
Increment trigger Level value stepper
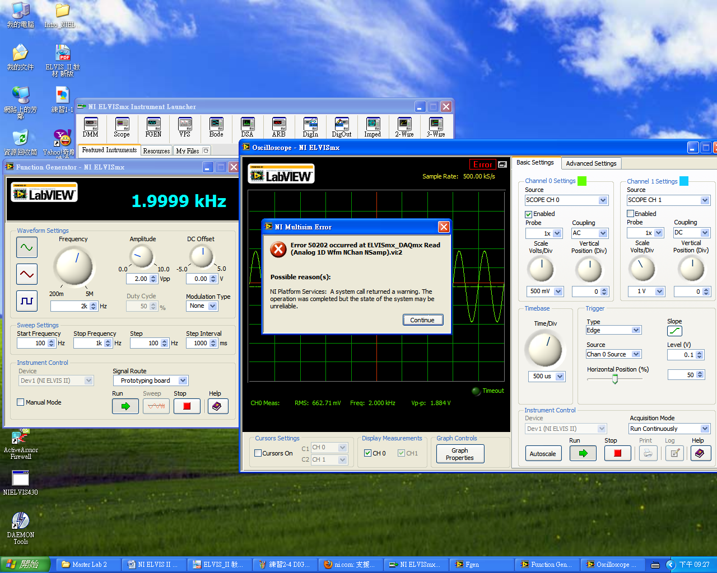[700, 353]
